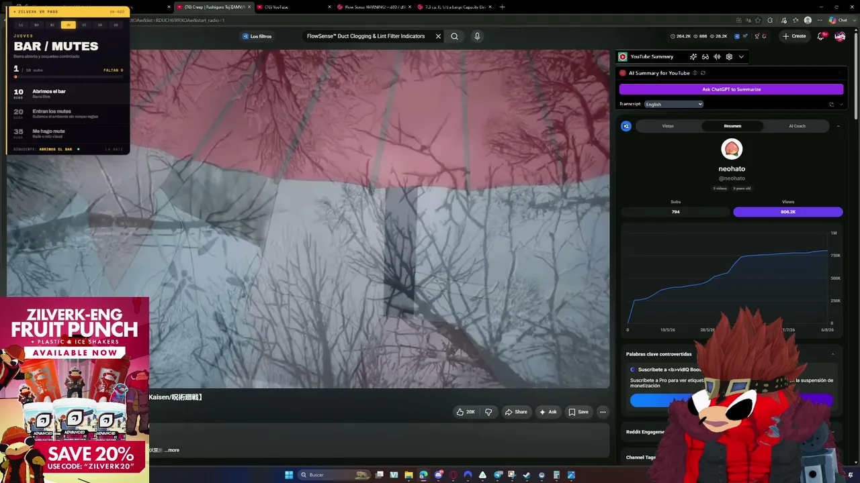This screenshot has width=860, height=483.
Task: Click the neohato channel avatar
Action: click(732, 149)
